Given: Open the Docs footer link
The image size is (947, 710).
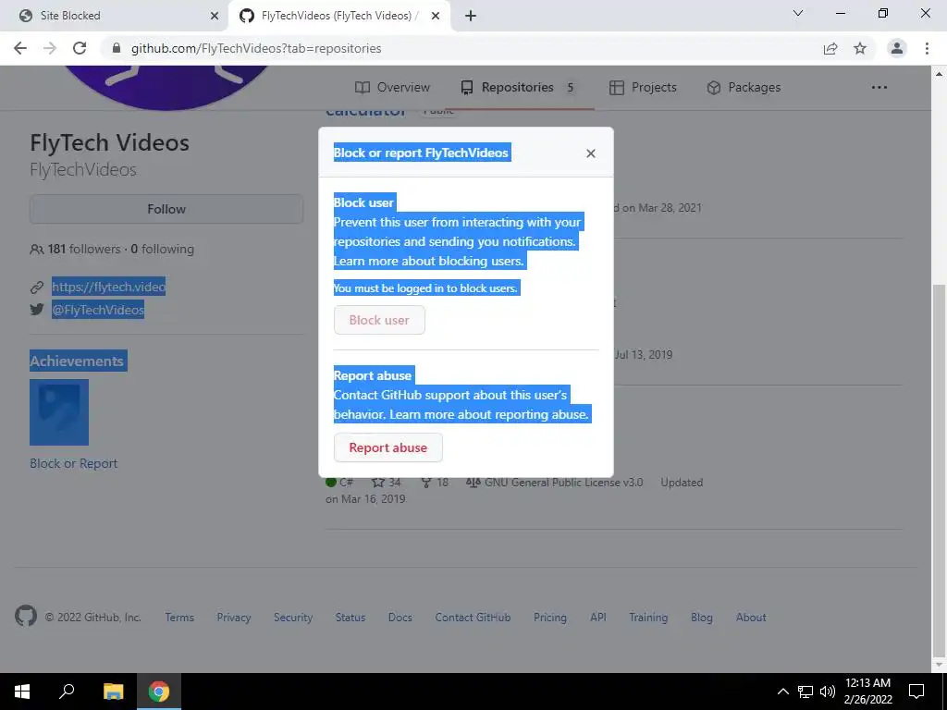Looking at the screenshot, I should click(400, 617).
